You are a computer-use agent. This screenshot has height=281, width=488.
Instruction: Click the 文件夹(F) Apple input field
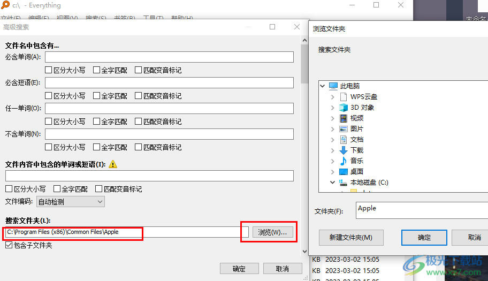coord(422,210)
